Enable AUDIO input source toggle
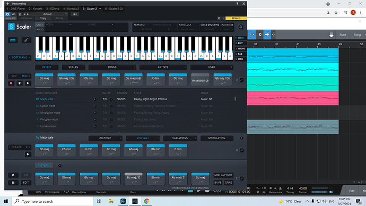Viewport: 366px width, 206px height. coord(40,30)
